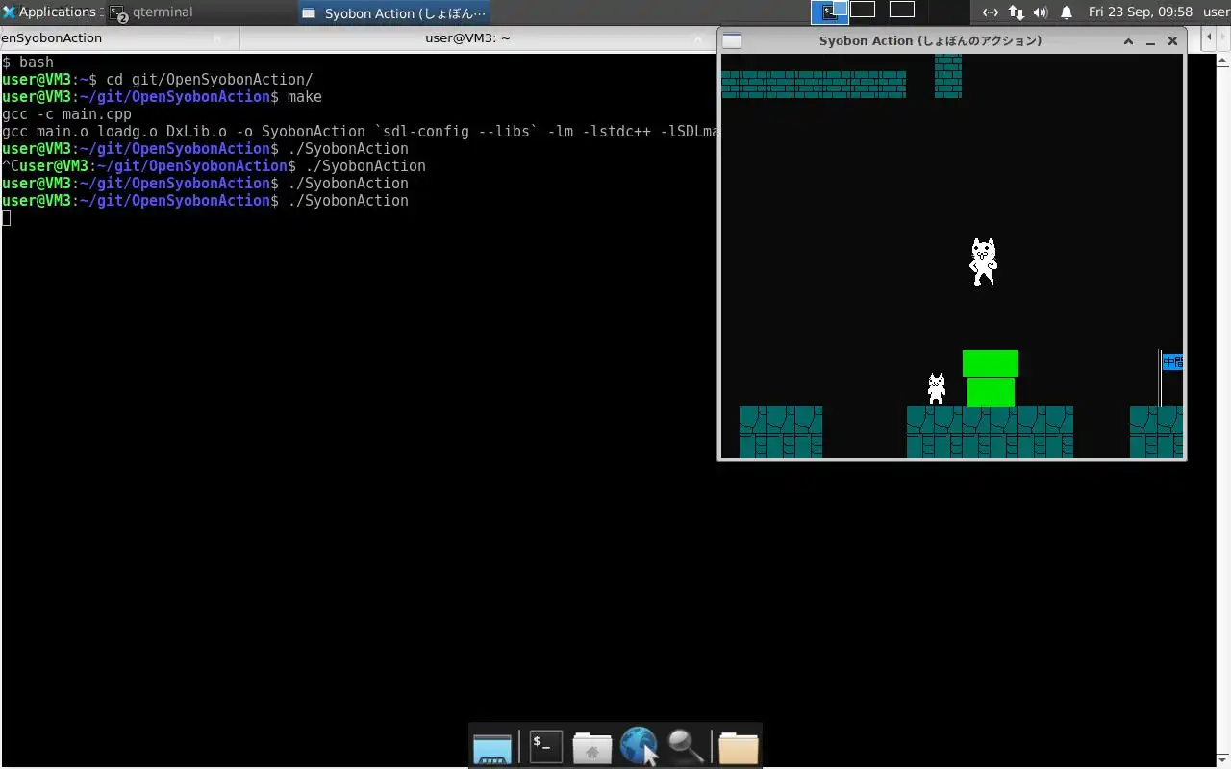Shade the Syobon Action window with the up-arrow
This screenshot has height=769, width=1231.
pos(1128,41)
